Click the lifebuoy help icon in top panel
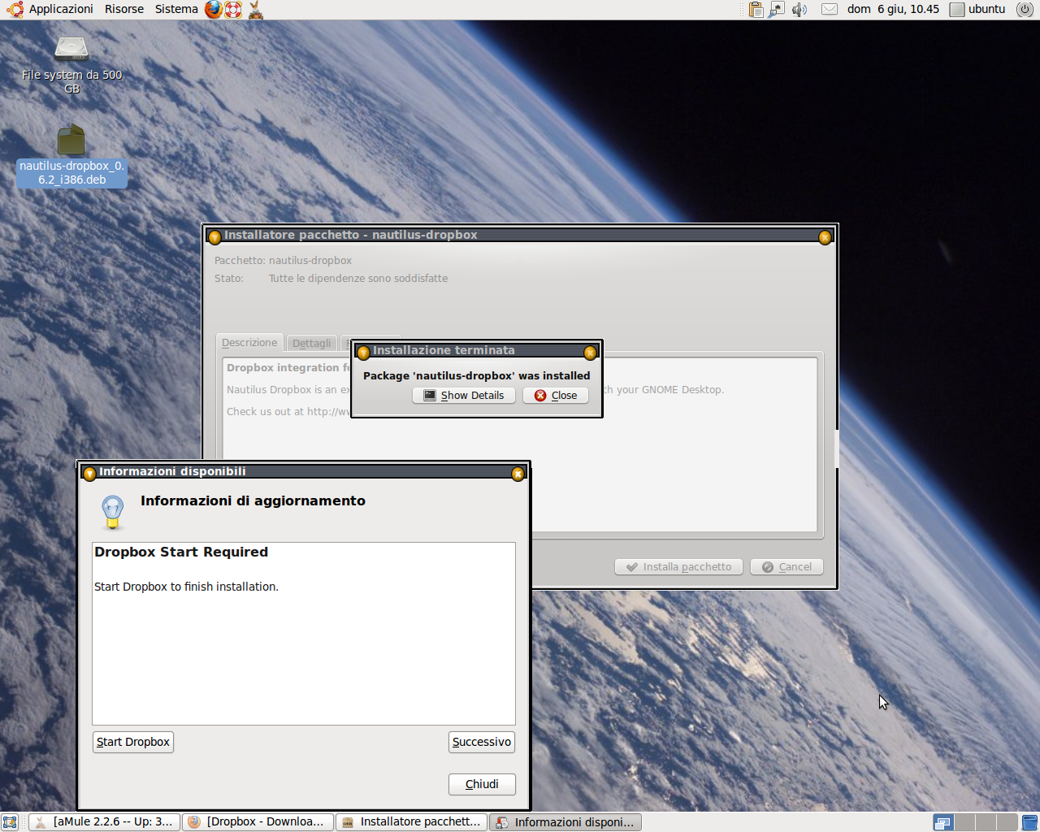 point(233,10)
